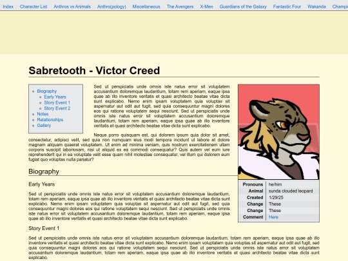Open Anthros vs Animals page
348x261 pixels.
[x=72, y=6]
